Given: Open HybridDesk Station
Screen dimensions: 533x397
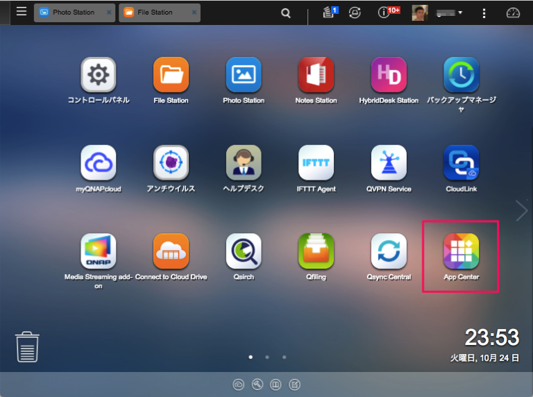Looking at the screenshot, I should pos(389,75).
